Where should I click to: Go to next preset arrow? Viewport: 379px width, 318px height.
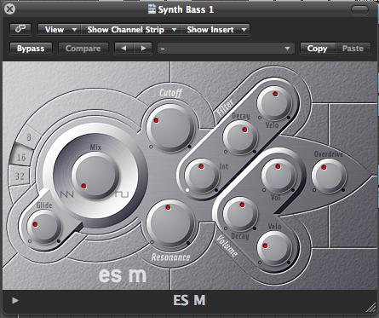[x=143, y=49]
